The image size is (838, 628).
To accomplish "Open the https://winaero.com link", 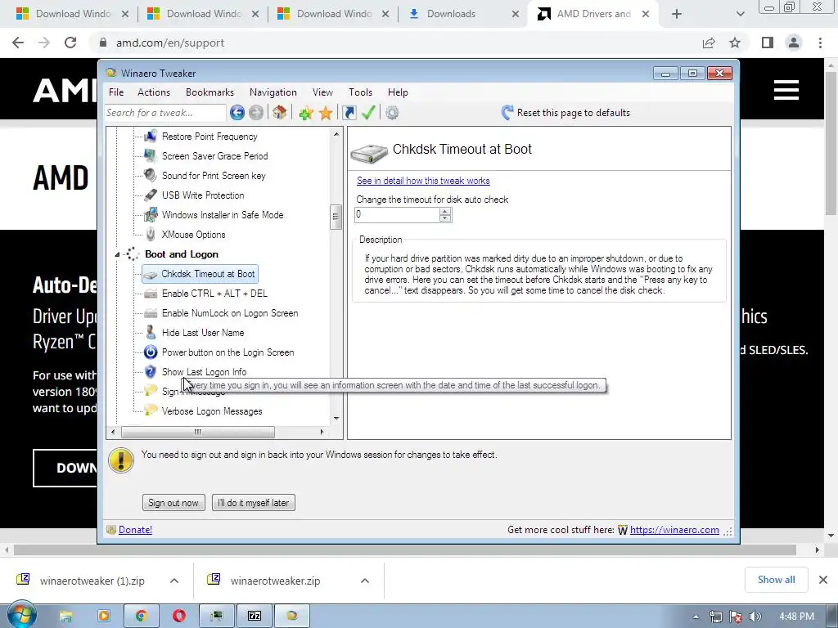I will pos(674,530).
